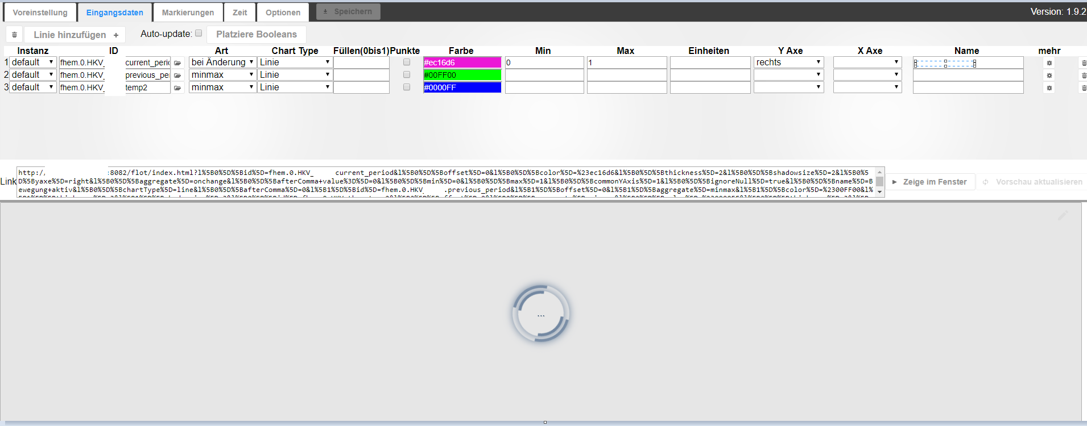This screenshot has width=1087, height=426.
Task: Click the Name field in row 3
Action: coord(968,87)
